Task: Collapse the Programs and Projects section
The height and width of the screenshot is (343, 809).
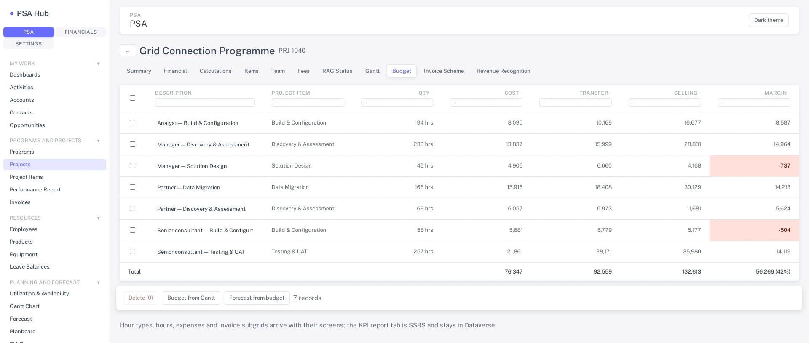Action: pyautogui.click(x=98, y=141)
